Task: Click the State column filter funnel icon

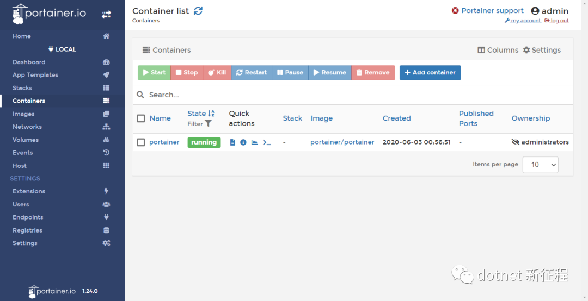Action: [208, 124]
